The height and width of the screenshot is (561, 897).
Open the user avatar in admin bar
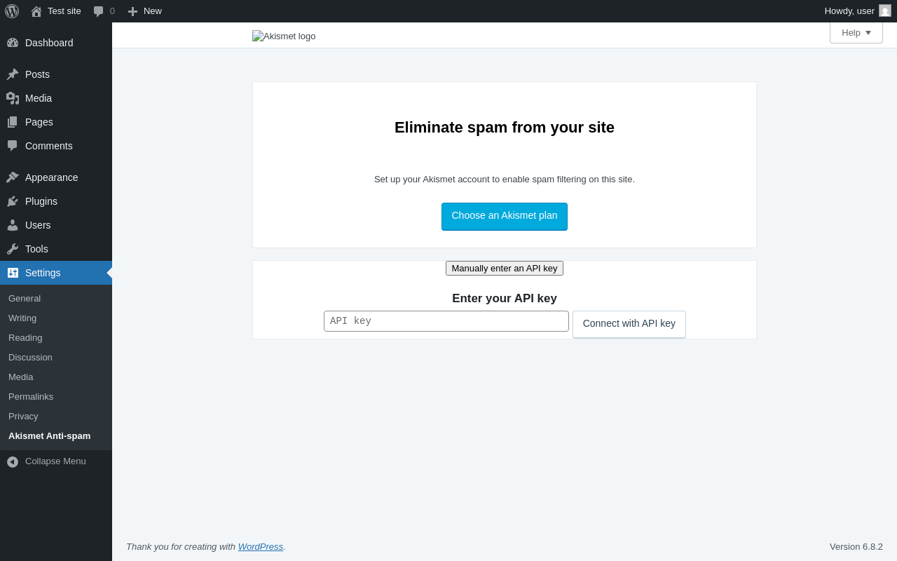coord(885,11)
